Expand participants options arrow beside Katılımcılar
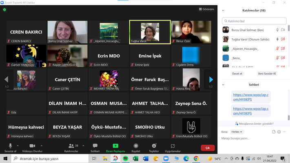Screen dimensions: 290x163 [84, 146]
